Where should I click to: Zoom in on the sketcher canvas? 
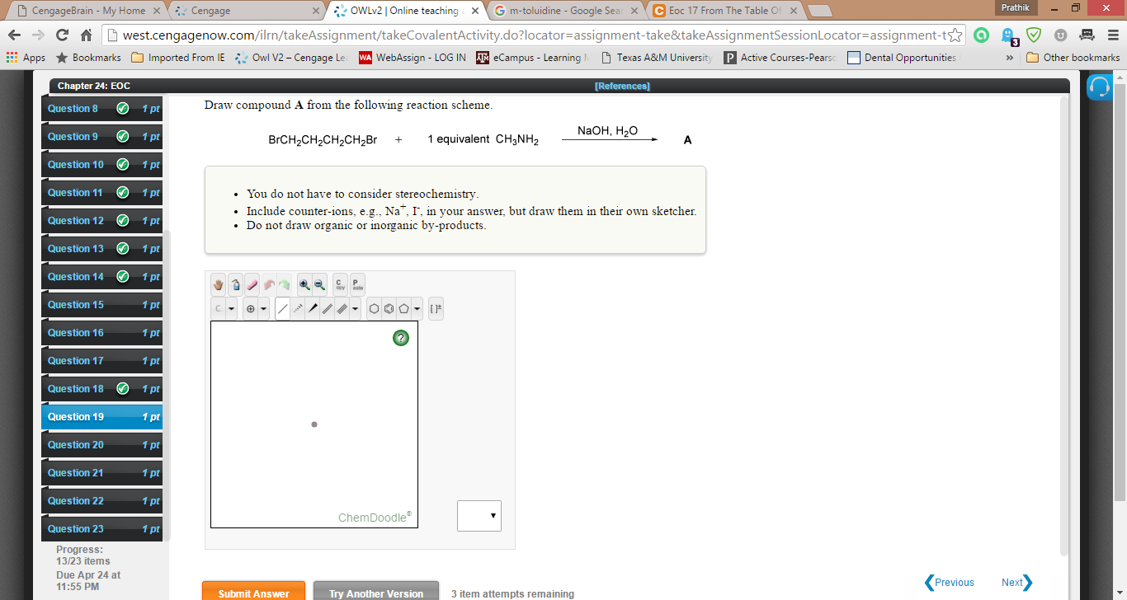click(x=305, y=284)
